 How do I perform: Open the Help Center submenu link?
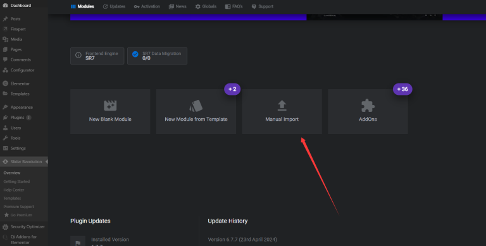[14, 190]
